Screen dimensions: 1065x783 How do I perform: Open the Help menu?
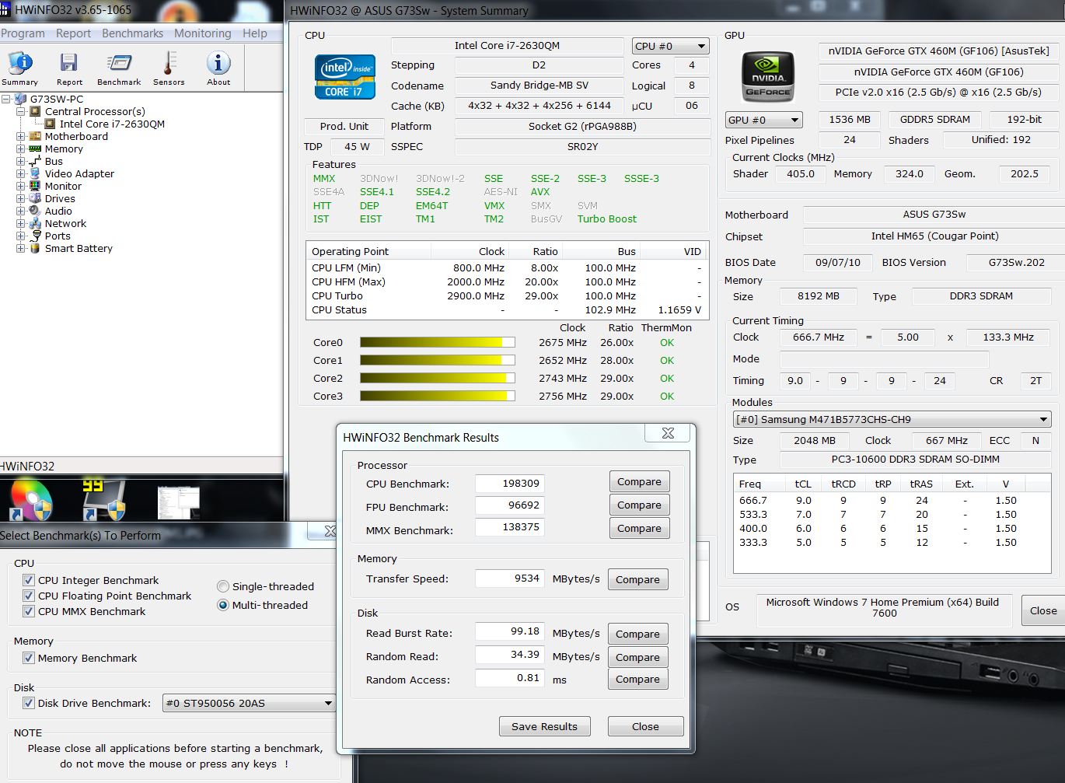tap(255, 33)
